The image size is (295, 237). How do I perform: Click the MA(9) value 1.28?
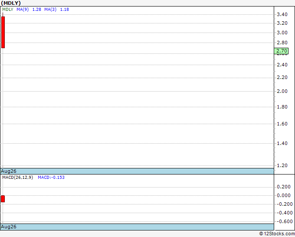(37, 10)
